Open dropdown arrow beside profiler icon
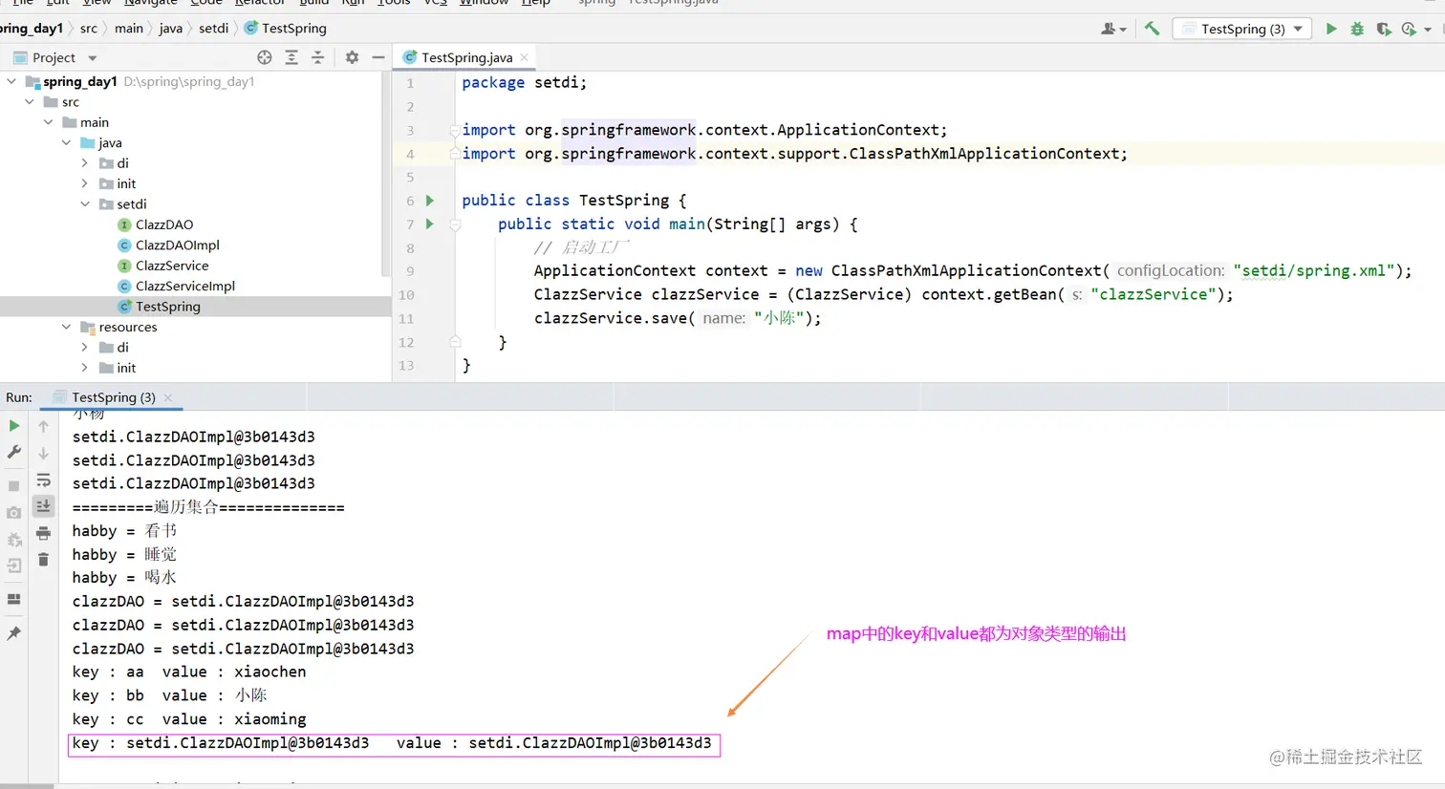The height and width of the screenshot is (789, 1445). (x=1428, y=30)
